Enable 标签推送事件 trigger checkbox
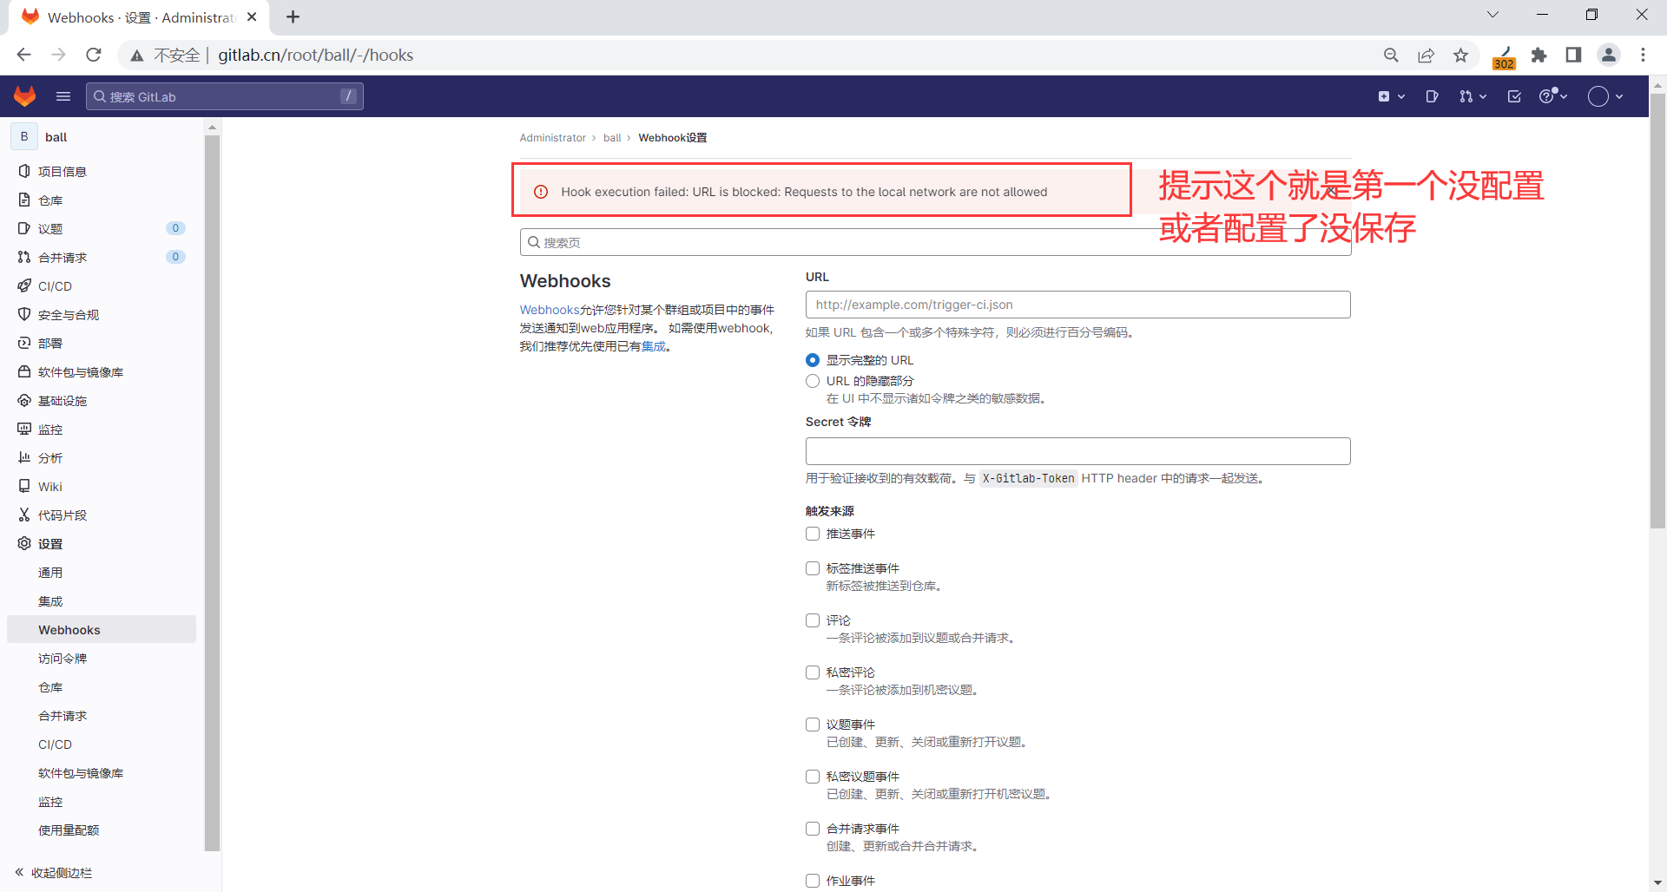Screen dimensions: 1667x892 coord(813,568)
